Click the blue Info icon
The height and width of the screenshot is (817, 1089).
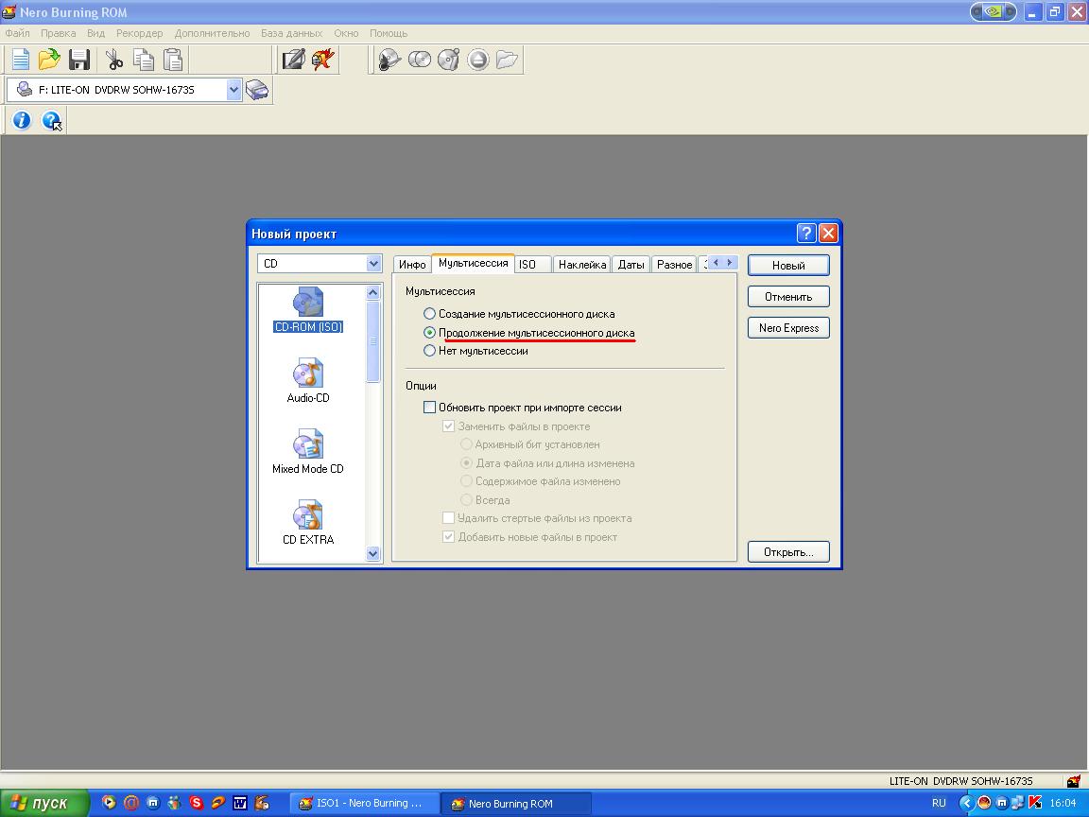coord(22,120)
